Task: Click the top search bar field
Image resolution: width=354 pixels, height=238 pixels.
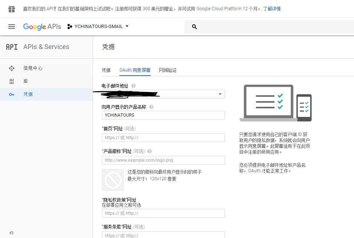Action: coord(269,27)
